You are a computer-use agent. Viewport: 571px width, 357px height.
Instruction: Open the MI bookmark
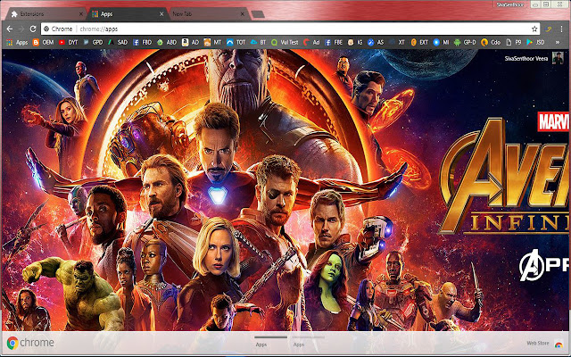pos(441,42)
